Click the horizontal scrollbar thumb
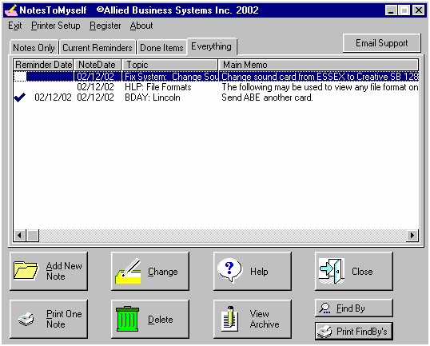 pos(33,235)
